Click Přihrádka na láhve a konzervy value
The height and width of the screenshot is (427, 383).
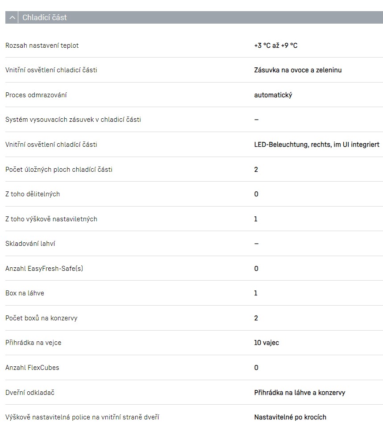click(300, 393)
